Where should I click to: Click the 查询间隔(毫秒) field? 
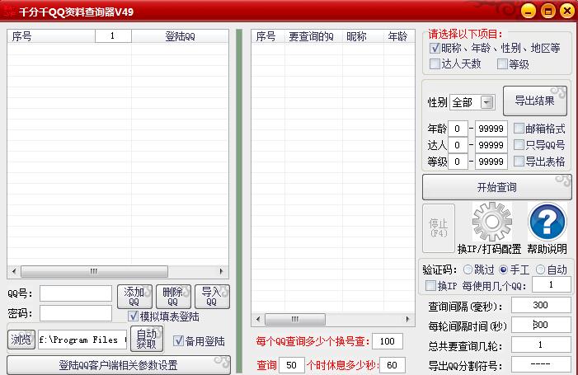pos(541,305)
